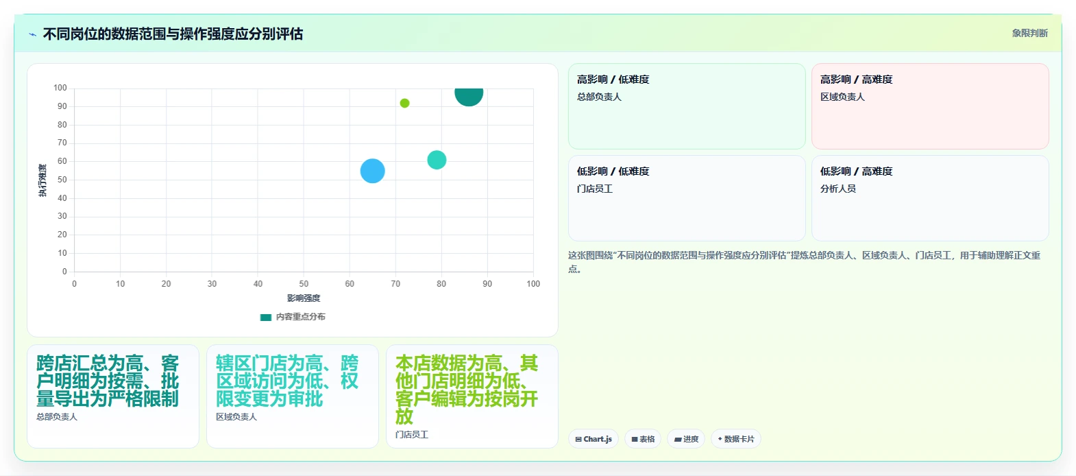Click the 内容重点分布 legend text
1076x476 pixels.
[x=301, y=317]
